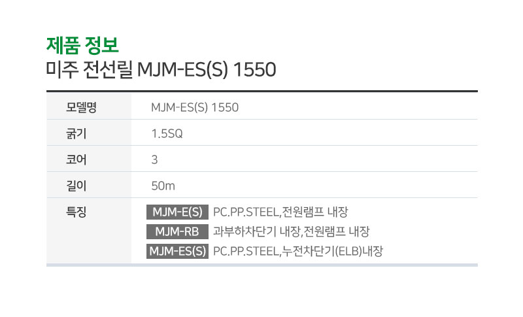Click the MJM-E(S) gray badge
This screenshot has height=317, width=523.
[177, 212]
